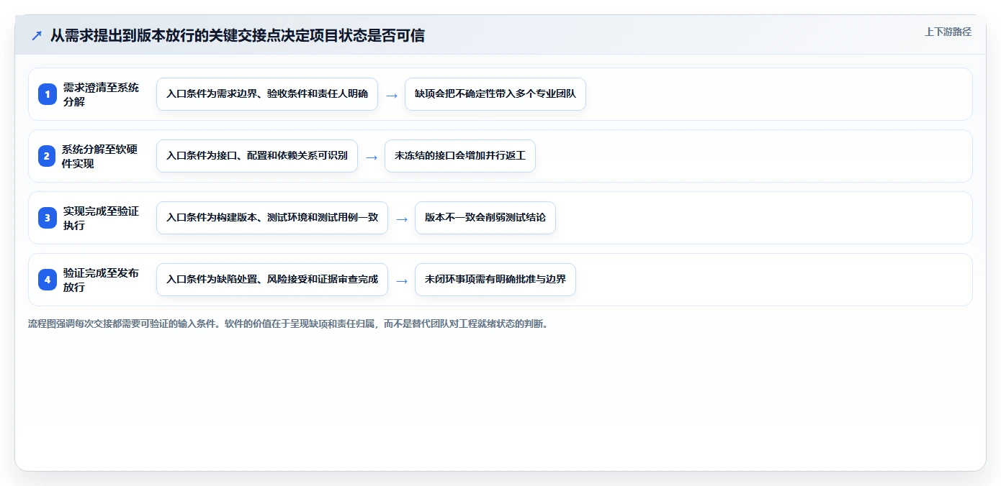
Task: Select step badge number 3
Action: pyautogui.click(x=48, y=218)
